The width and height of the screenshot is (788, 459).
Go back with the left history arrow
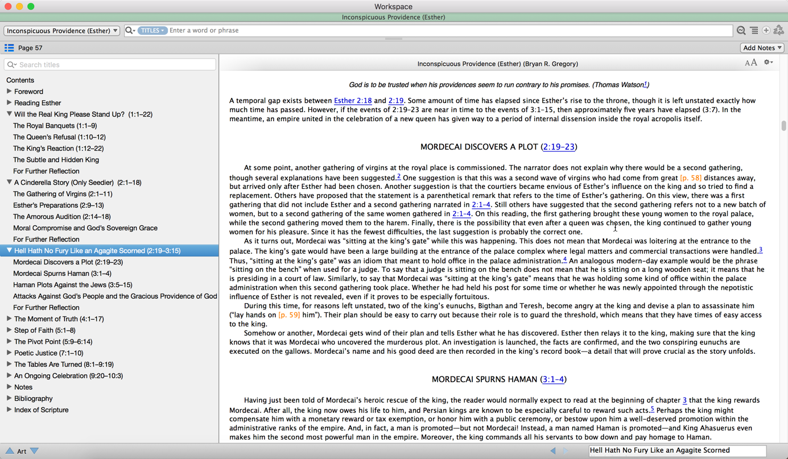click(x=553, y=451)
